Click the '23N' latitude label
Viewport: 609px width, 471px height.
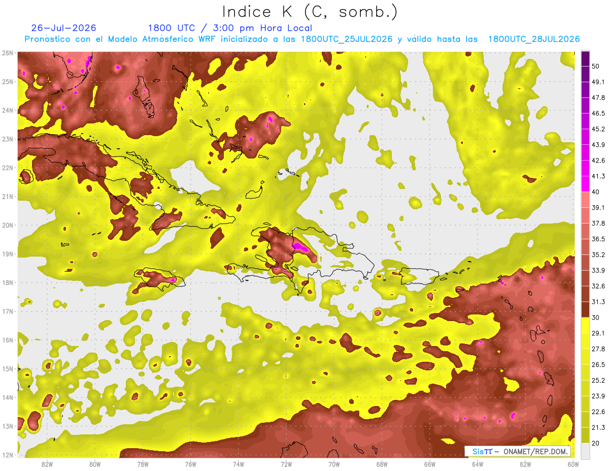tap(7, 139)
